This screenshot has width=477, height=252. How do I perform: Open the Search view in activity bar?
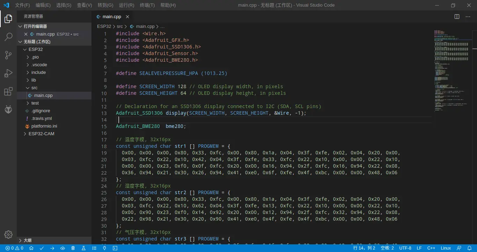point(8,37)
